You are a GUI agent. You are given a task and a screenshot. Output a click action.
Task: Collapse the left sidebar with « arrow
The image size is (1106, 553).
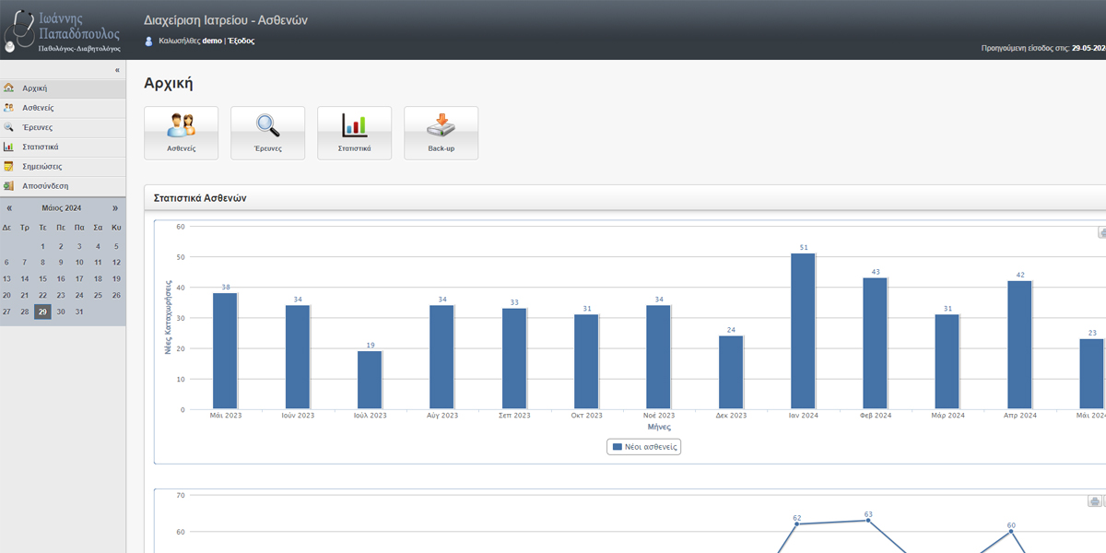tap(117, 70)
